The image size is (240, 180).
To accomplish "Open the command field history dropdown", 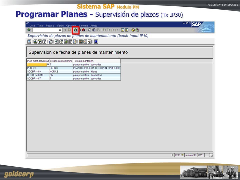I will tap(60, 30).
